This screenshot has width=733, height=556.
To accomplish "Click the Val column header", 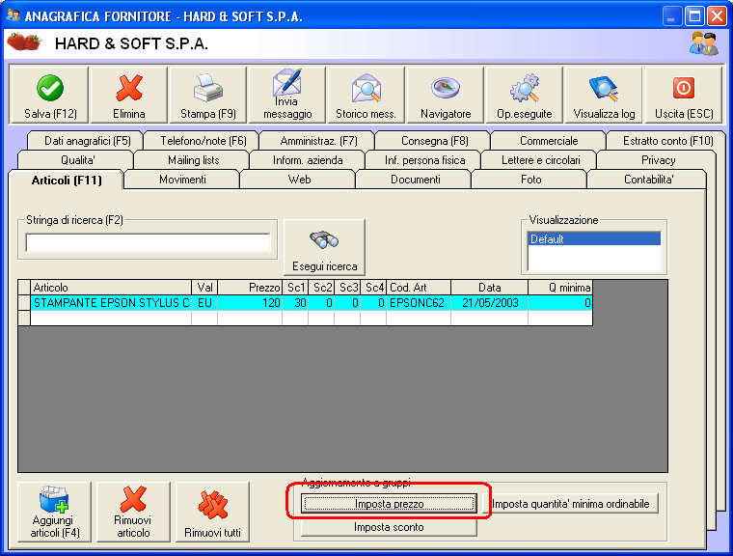I will click(x=204, y=288).
